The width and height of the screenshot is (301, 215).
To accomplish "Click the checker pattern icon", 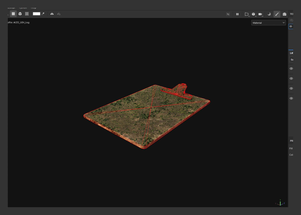I will [27, 14].
